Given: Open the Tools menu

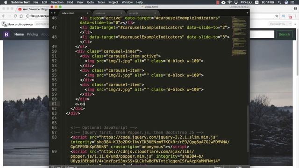Looking at the screenshot, I should pos(101,2).
